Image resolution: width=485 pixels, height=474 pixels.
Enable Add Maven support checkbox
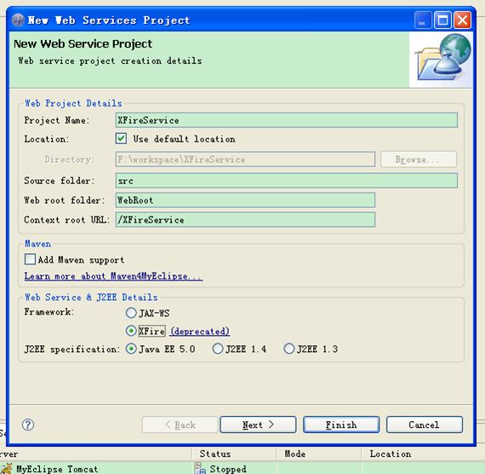tap(30, 259)
